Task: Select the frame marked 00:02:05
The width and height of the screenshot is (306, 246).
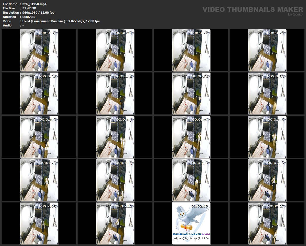Action: tap(39, 224)
